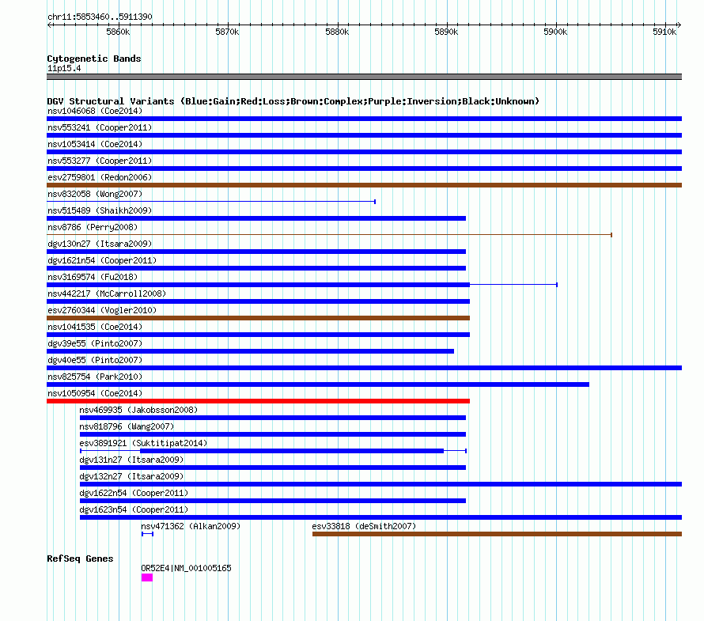Select the nsv1053414 (Coe2014) label
The height and width of the screenshot is (621, 704).
click(x=95, y=144)
